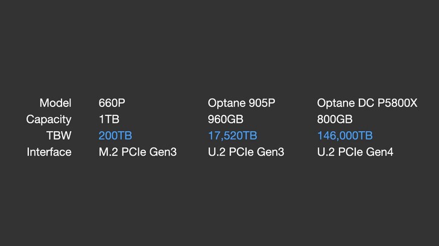Click the "800GB" capacity value
The width and height of the screenshot is (439, 246).
point(335,119)
